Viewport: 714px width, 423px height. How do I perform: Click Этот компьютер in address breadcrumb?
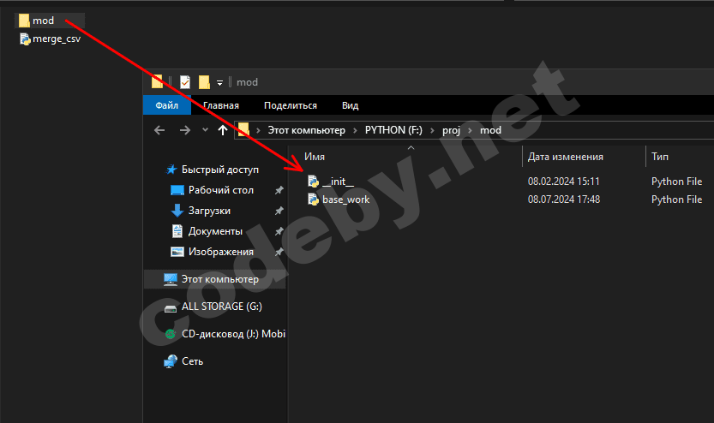307,130
